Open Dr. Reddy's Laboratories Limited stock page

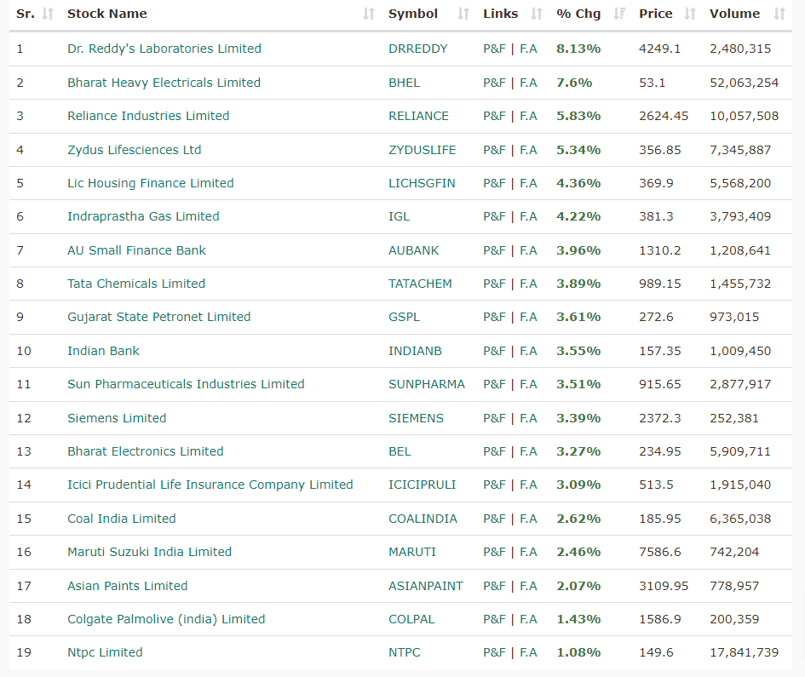(164, 49)
